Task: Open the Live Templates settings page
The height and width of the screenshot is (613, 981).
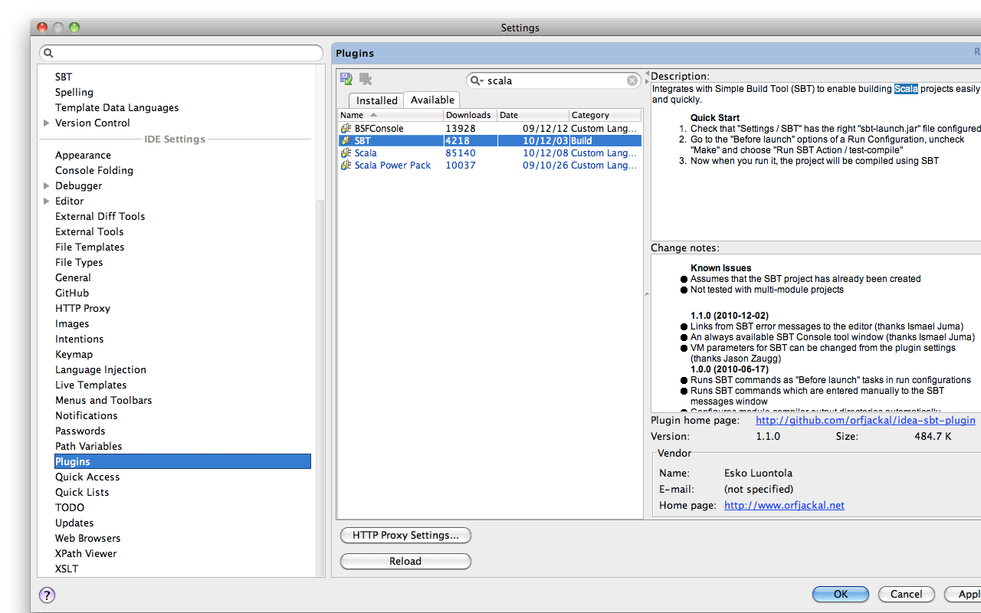Action: coord(90,385)
